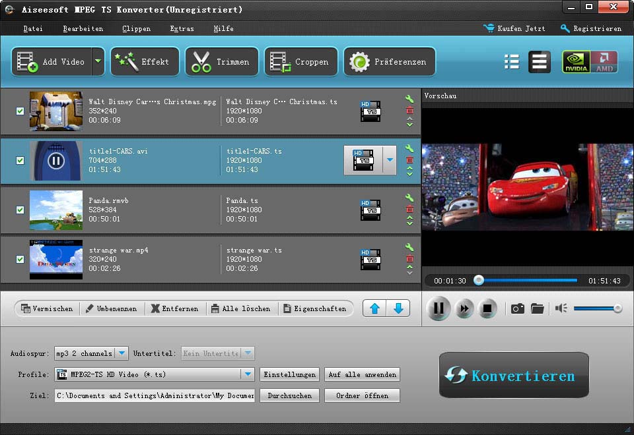Click fast forward preview button
The height and width of the screenshot is (435, 634).
tap(464, 308)
